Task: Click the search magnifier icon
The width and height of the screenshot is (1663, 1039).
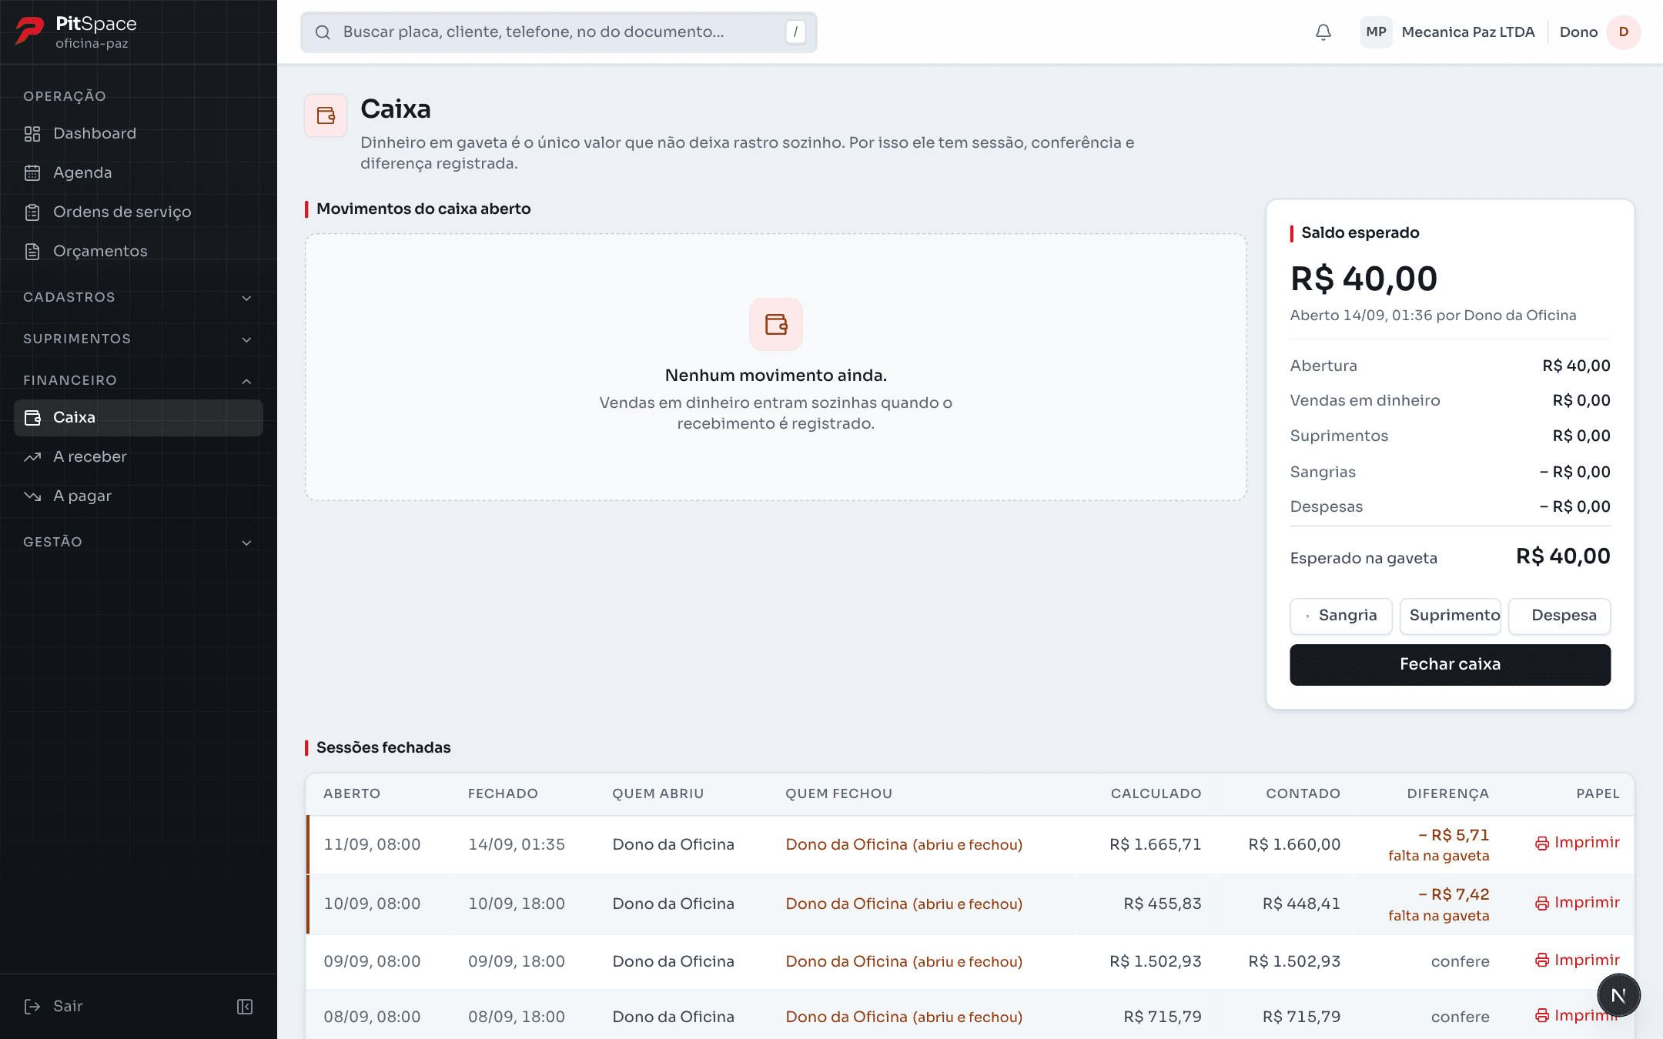Action: (323, 32)
